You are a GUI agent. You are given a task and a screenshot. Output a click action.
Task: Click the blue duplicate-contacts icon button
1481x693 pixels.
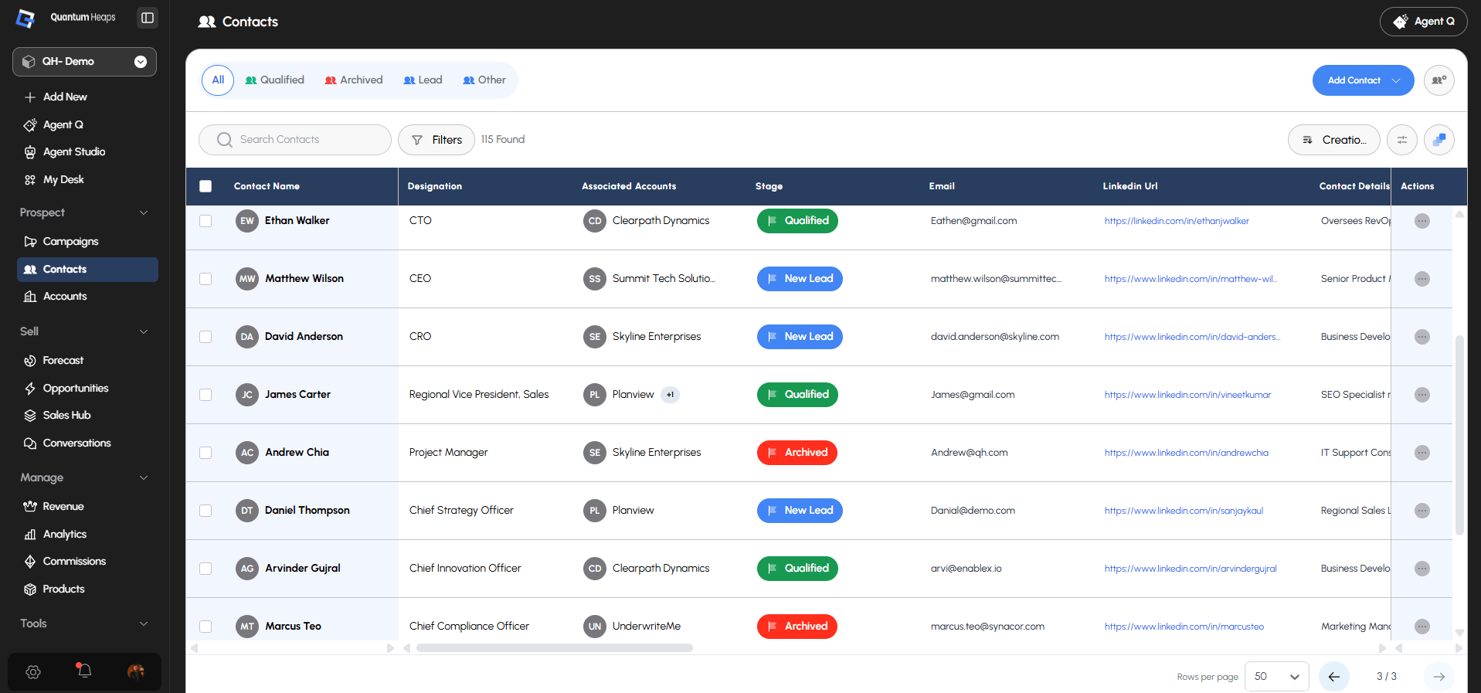[1439, 140]
